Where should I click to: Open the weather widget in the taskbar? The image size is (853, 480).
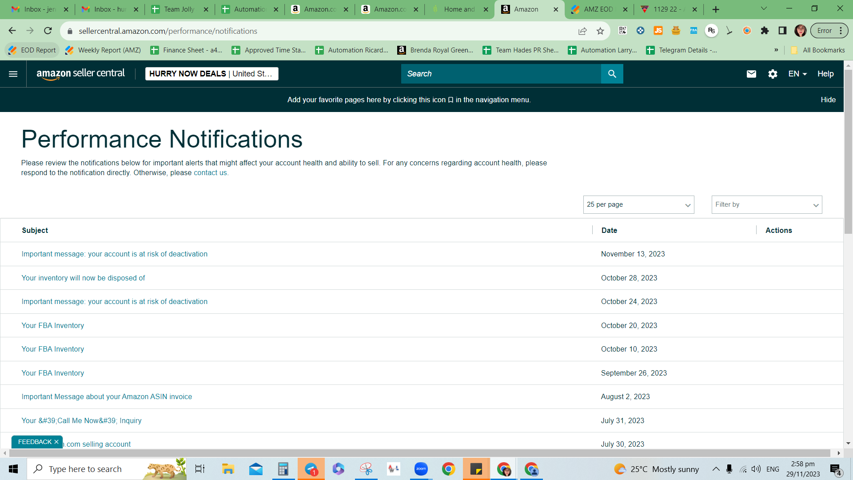(656, 469)
